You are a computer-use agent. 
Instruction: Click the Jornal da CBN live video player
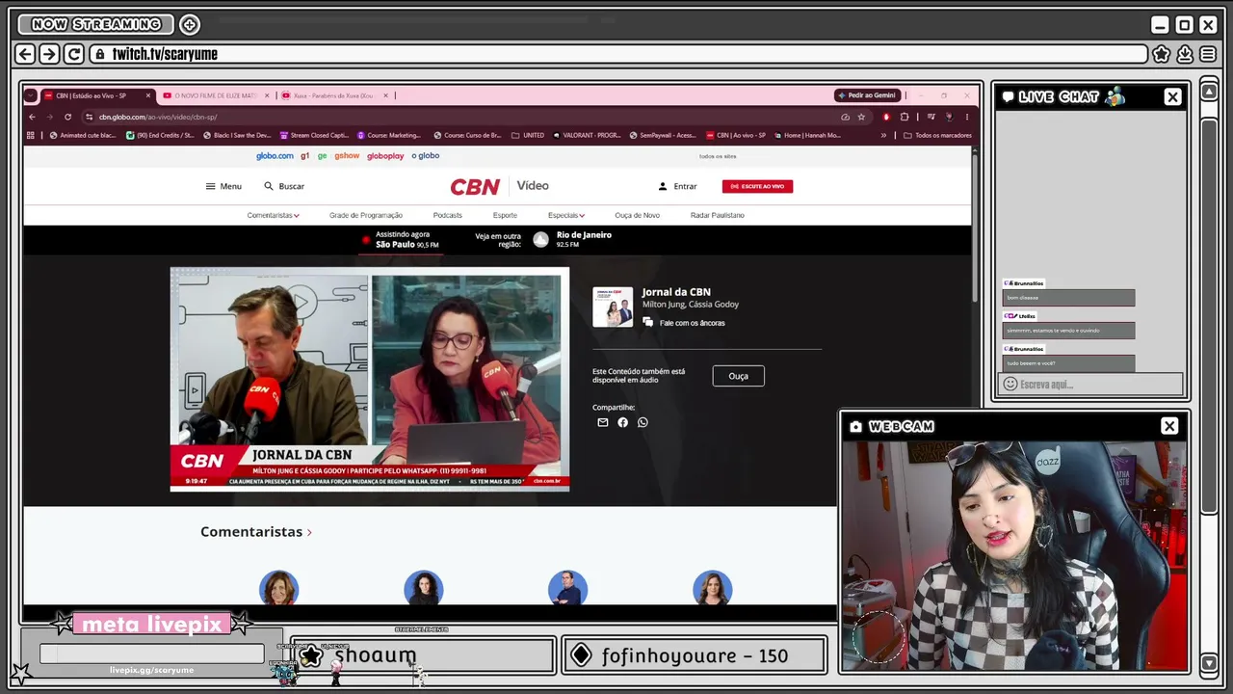[370, 380]
